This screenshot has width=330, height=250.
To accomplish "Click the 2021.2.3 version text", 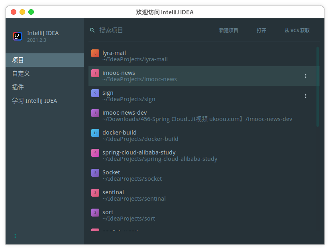I will tap(37, 40).
